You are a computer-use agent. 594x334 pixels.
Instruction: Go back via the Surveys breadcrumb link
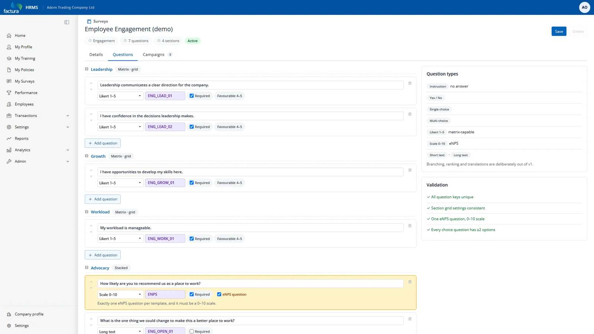point(101,22)
